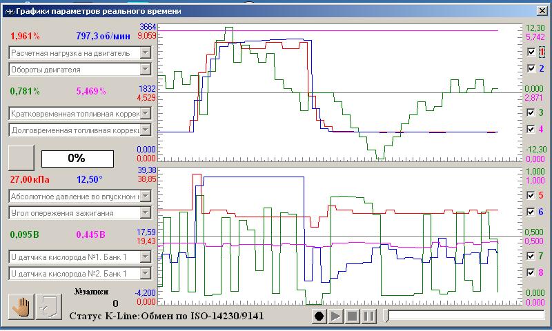Open 'Кратковременная топливная коррекция' dropdown
Screen dimensions: 552x331
(x=145, y=113)
